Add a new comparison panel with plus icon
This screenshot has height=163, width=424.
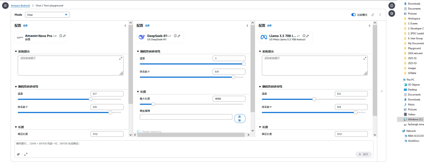coord(382,91)
